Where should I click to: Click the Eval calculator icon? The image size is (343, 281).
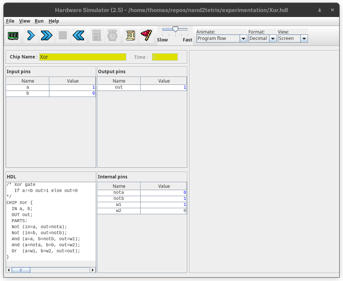96,35
